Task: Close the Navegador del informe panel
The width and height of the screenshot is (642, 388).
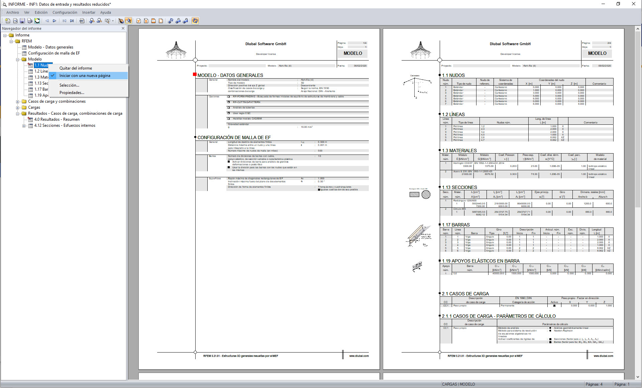Action: pos(123,28)
